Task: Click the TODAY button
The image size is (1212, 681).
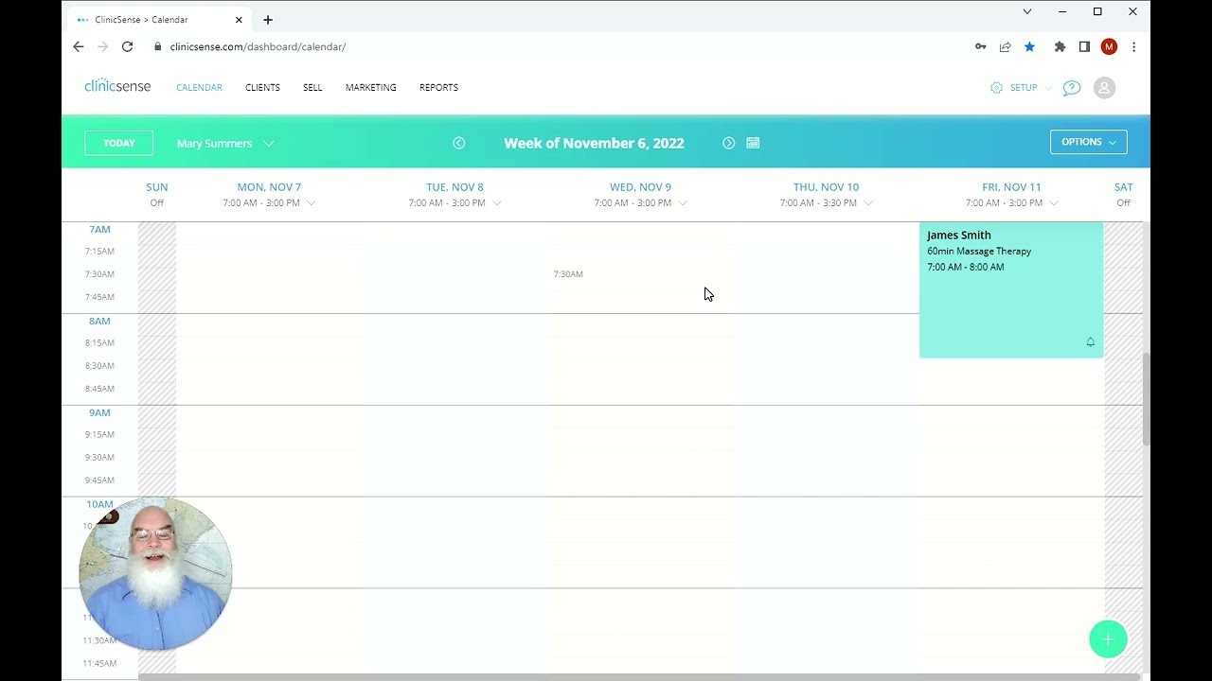Action: (x=118, y=143)
